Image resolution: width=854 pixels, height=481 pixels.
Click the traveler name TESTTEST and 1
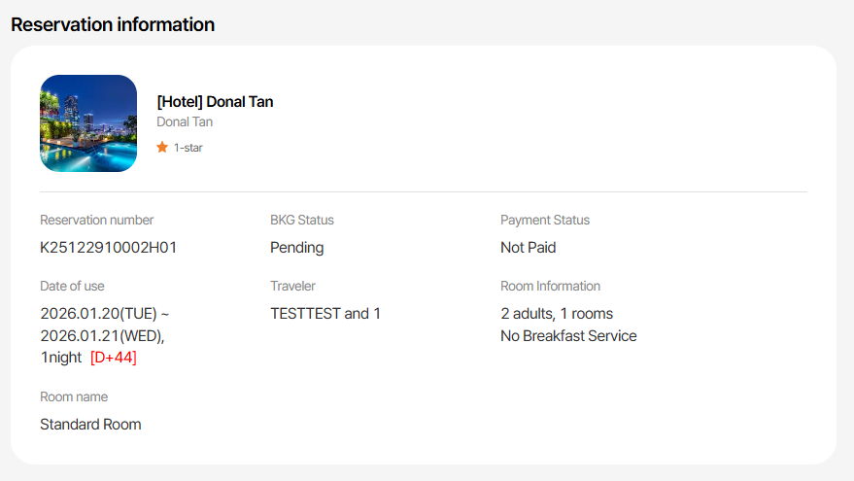[x=325, y=314]
